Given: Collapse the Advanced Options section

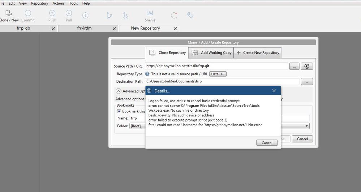Looking at the screenshot, I should (x=118, y=91).
